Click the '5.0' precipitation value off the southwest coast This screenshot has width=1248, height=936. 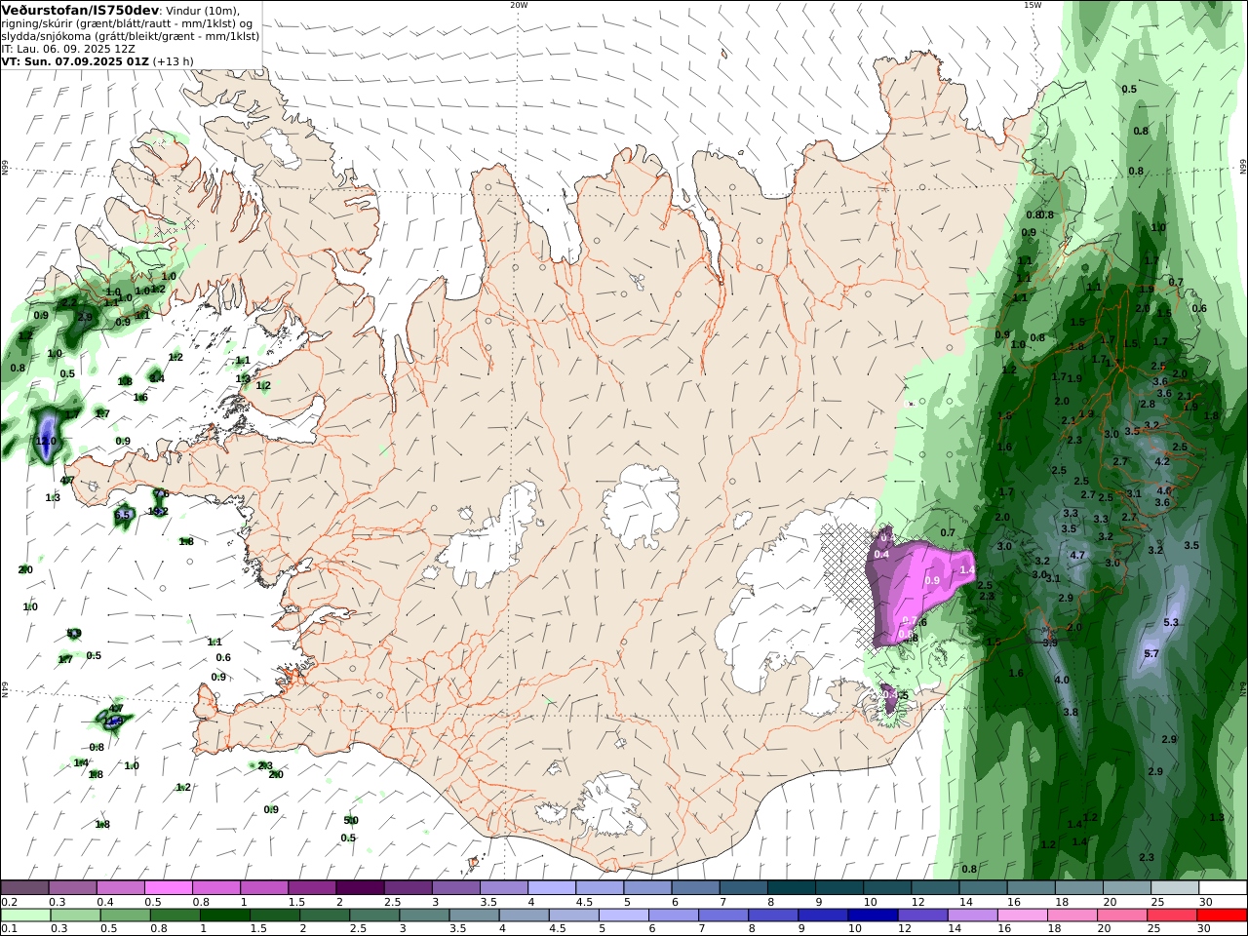pos(351,820)
